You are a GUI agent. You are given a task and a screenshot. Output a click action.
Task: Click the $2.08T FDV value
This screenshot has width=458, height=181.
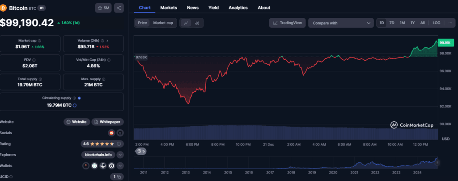pos(30,66)
